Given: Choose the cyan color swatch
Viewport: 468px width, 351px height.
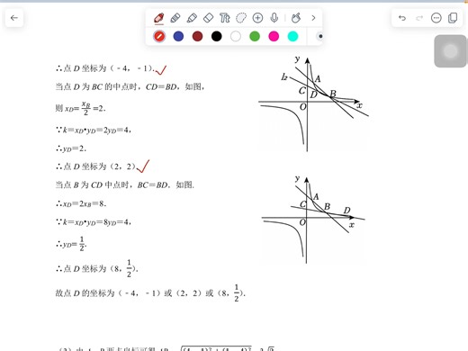Looking at the screenshot, I should 292,36.
